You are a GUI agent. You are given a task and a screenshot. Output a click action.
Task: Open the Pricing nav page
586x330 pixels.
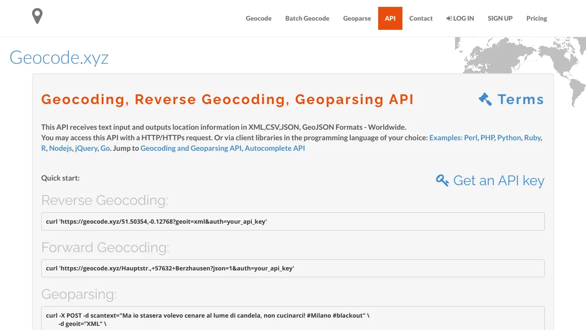tap(537, 18)
